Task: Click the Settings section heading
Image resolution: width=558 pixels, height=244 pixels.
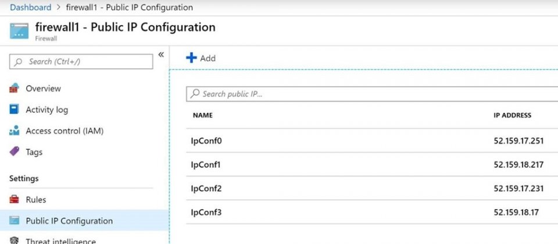Action: pos(24,178)
